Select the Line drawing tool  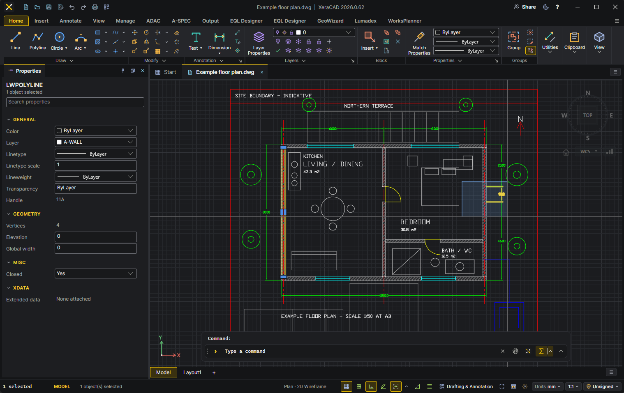(x=16, y=41)
